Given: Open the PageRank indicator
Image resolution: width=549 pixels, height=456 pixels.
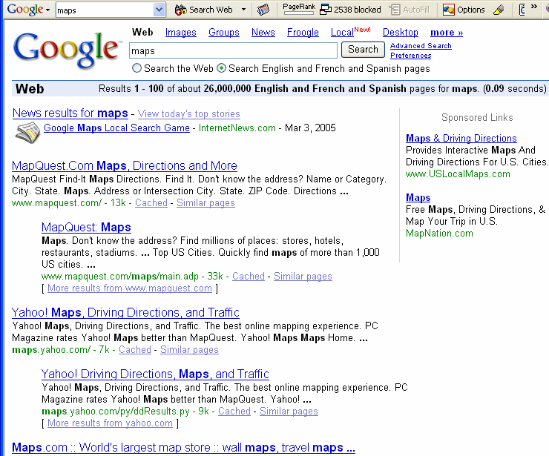Looking at the screenshot, I should [x=299, y=9].
